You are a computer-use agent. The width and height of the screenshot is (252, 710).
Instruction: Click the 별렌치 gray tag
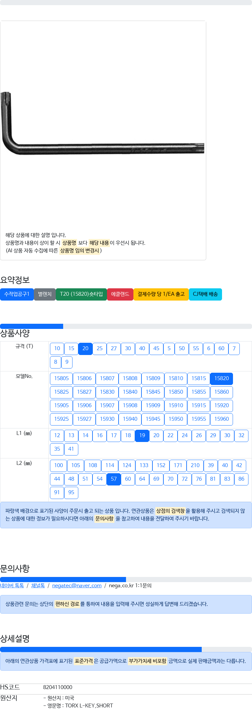45,294
